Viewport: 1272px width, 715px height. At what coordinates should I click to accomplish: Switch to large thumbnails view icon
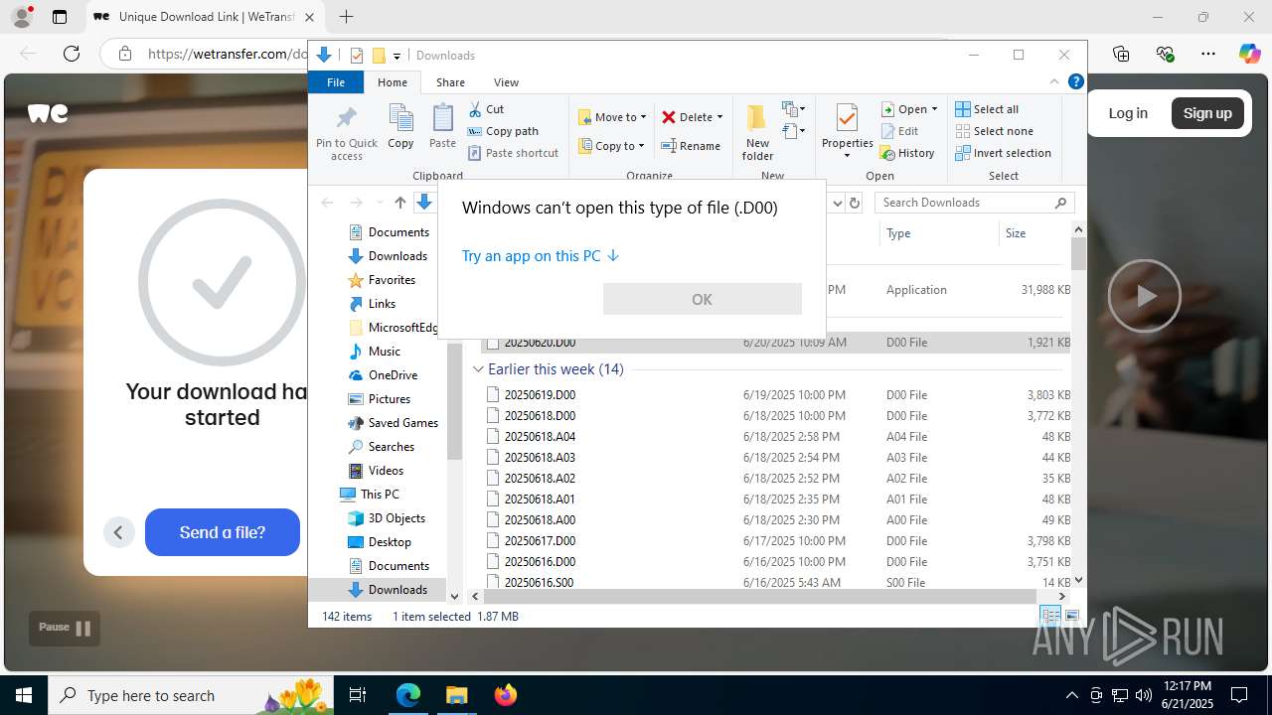click(1071, 617)
